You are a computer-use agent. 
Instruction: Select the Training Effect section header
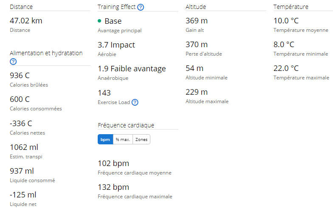click(116, 7)
